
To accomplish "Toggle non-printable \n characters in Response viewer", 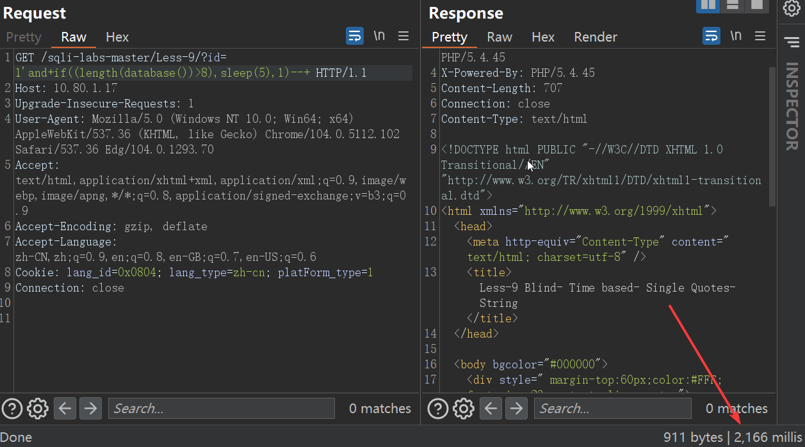I will click(736, 36).
